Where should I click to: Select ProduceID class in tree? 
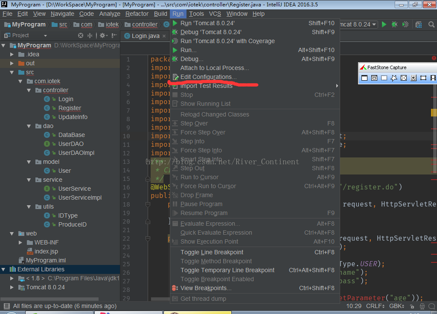click(72, 224)
